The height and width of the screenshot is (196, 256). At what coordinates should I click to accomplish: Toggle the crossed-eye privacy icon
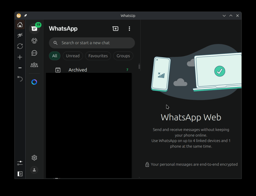(x=20, y=35)
